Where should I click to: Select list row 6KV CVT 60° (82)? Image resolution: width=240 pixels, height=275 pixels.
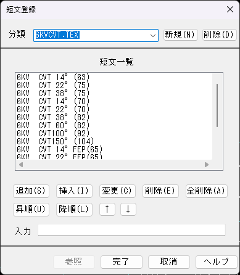[114, 125]
